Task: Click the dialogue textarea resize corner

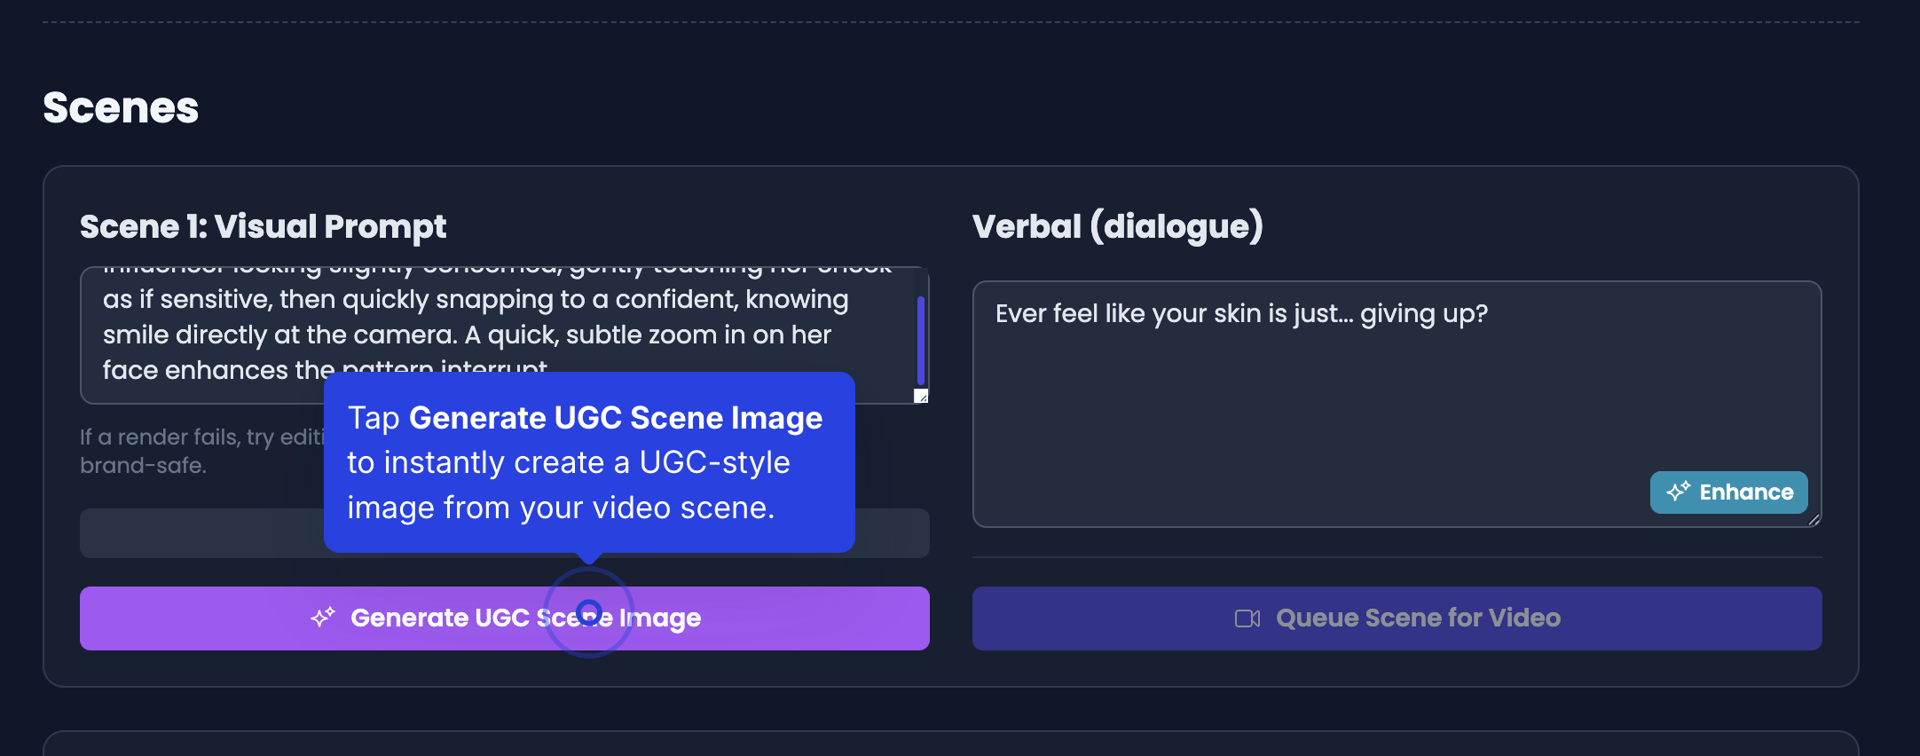Action: [x=1814, y=520]
